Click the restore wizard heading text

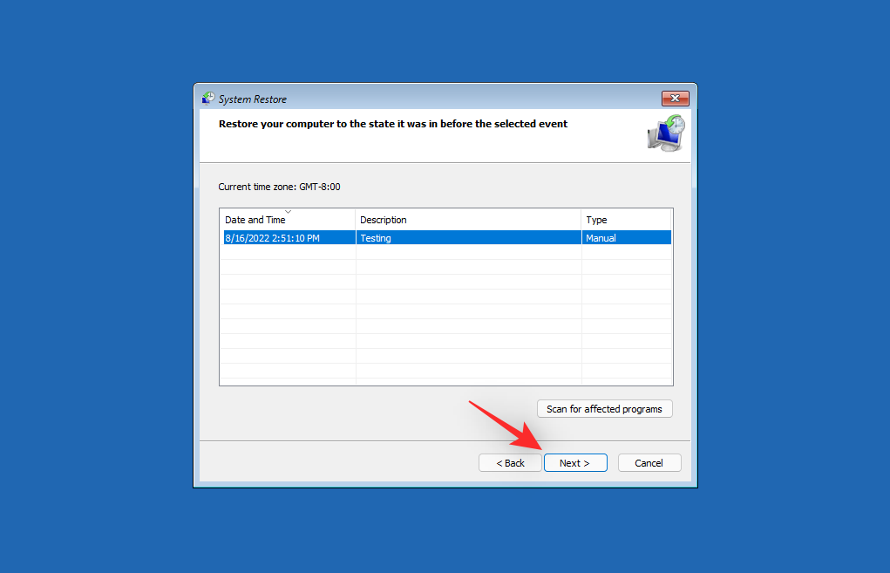pos(392,123)
